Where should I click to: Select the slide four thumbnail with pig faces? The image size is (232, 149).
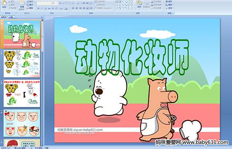point(22,123)
